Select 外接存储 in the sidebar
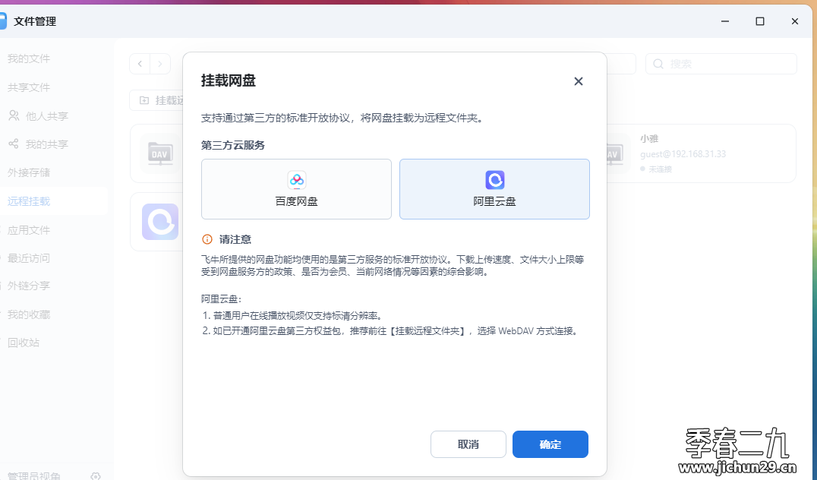 click(x=29, y=172)
